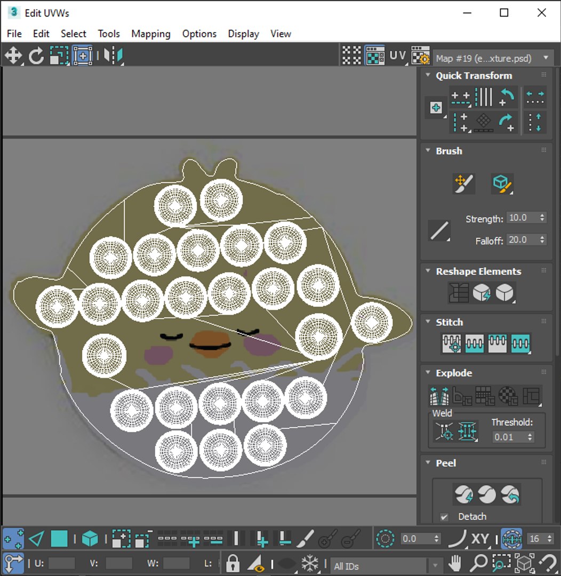Select the Rotate Selected Subobject tool

[x=36, y=56]
